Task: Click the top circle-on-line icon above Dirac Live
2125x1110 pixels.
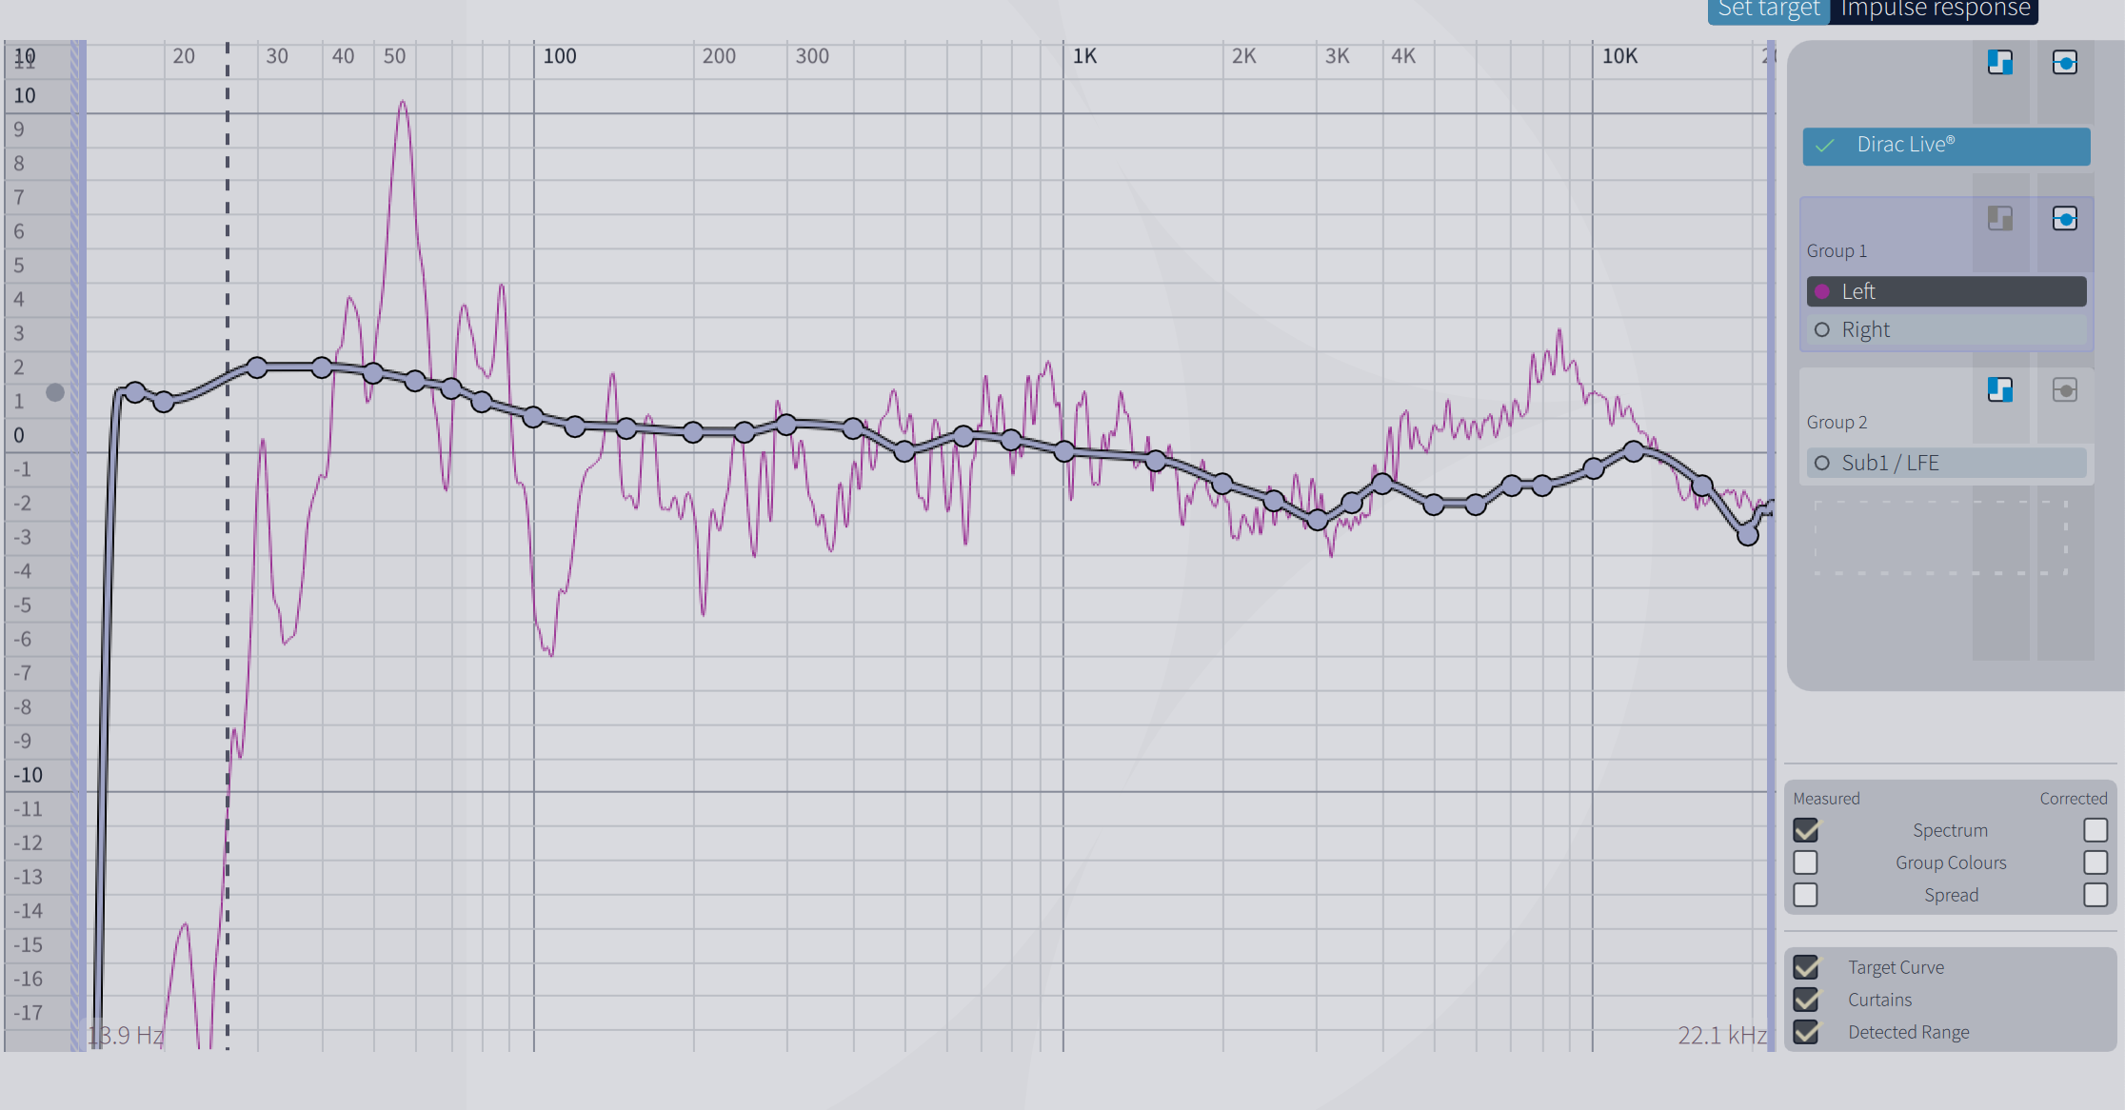Action: [x=2064, y=63]
